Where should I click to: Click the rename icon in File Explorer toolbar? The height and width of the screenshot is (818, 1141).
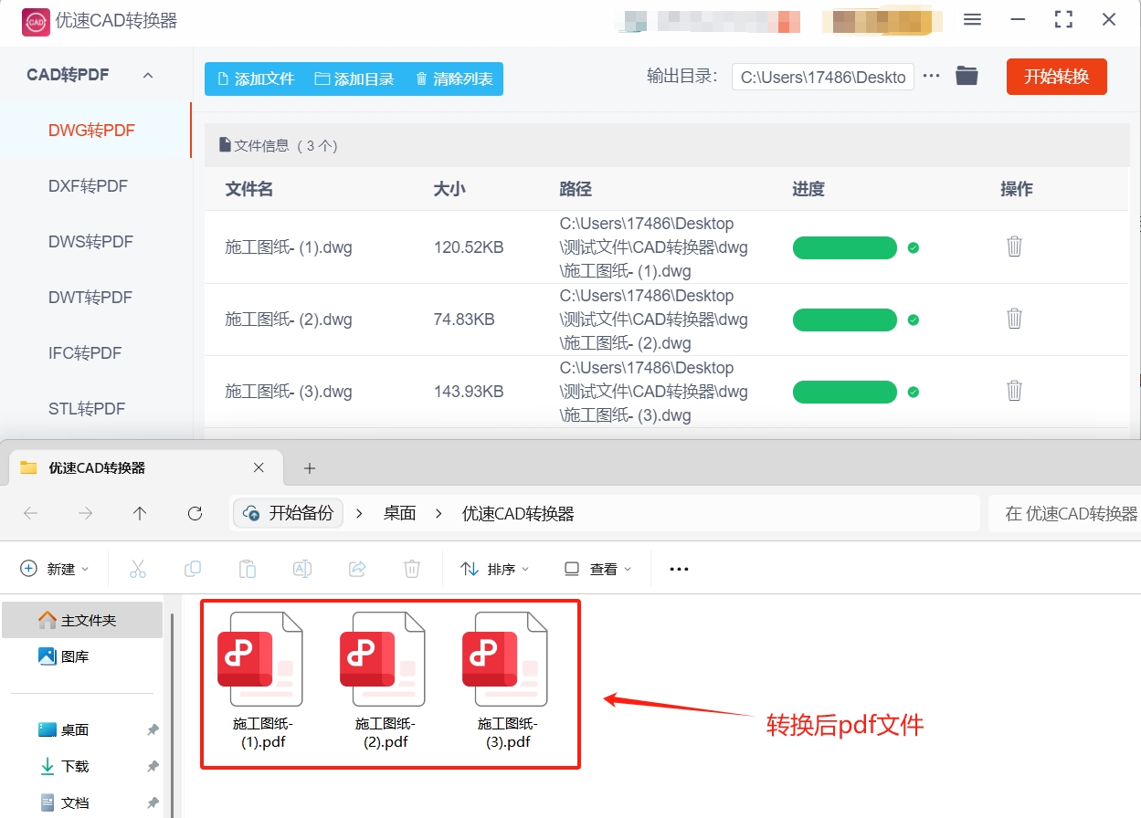click(x=302, y=568)
